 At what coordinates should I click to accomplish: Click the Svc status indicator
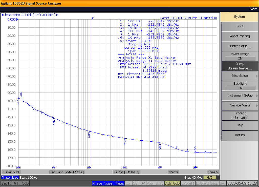223,183
